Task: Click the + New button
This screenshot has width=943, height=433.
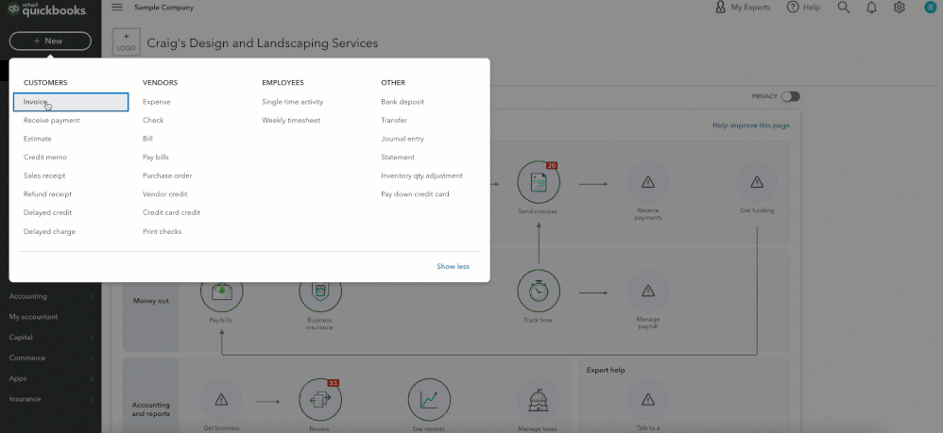Action: pyautogui.click(x=50, y=41)
